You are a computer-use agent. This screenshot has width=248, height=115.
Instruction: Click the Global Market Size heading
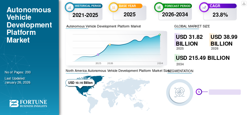point(192,27)
